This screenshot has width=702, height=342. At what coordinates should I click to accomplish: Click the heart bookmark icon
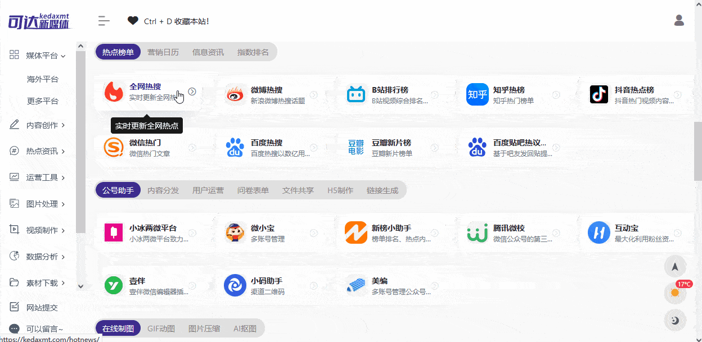[133, 21]
